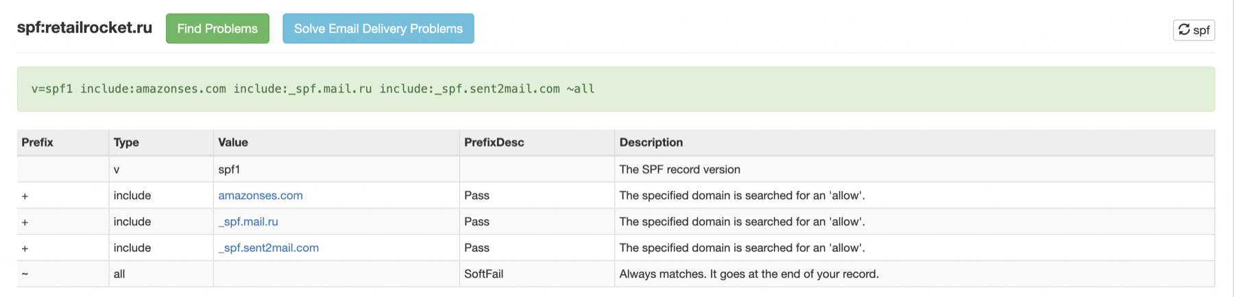Image resolution: width=1234 pixels, height=297 pixels.
Task: Open the _spf.sent2mail.com link
Action: [269, 248]
